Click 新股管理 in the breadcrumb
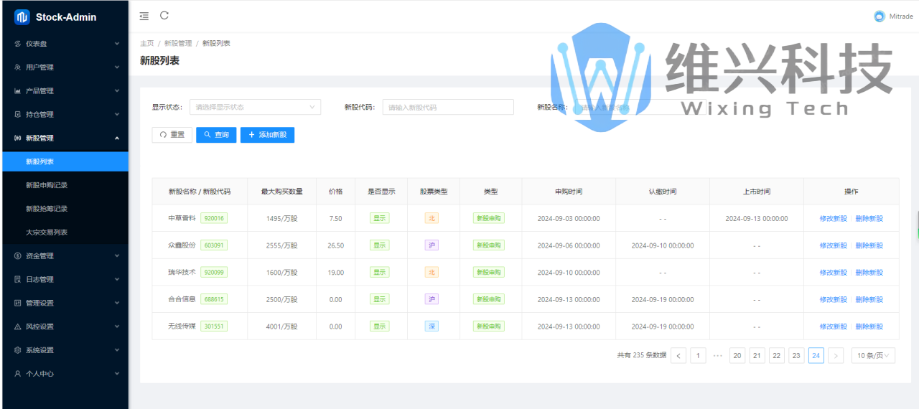Viewport: 919px width, 409px height. (177, 44)
